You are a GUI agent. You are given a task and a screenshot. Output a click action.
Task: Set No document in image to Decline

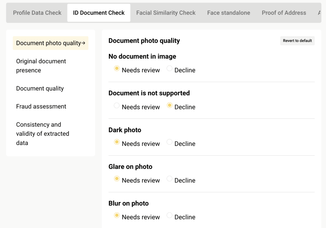170,69
